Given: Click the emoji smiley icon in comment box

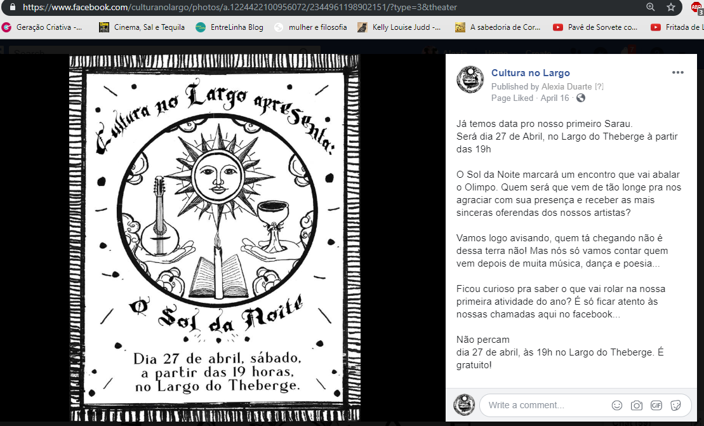Looking at the screenshot, I should point(617,405).
